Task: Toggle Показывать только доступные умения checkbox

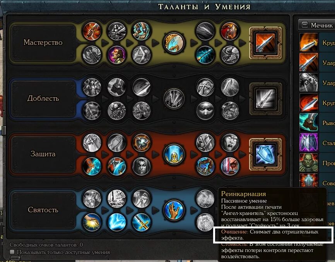Action: (12, 252)
